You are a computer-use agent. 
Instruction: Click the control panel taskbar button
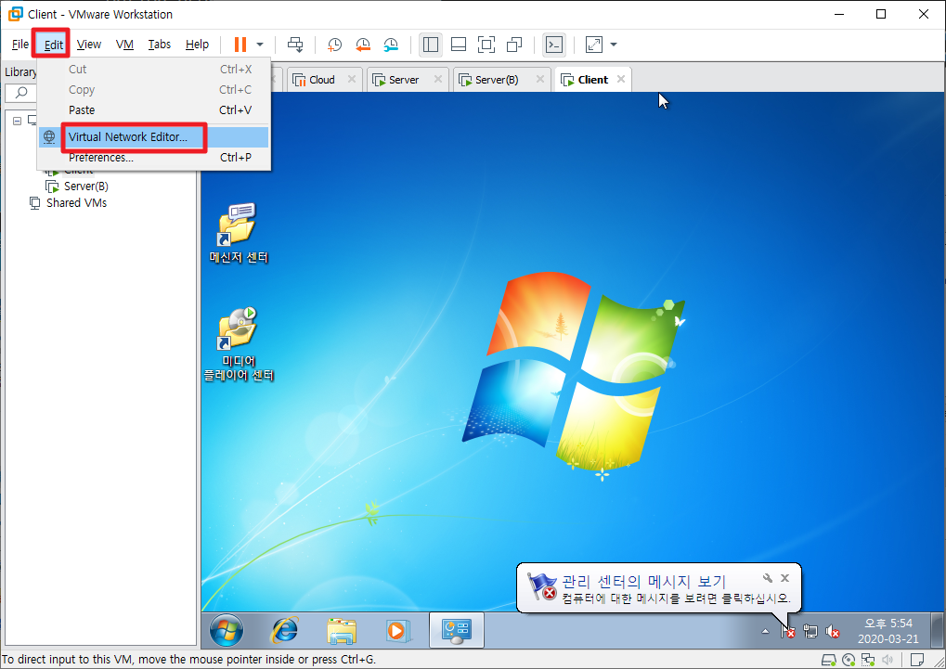coord(457,631)
